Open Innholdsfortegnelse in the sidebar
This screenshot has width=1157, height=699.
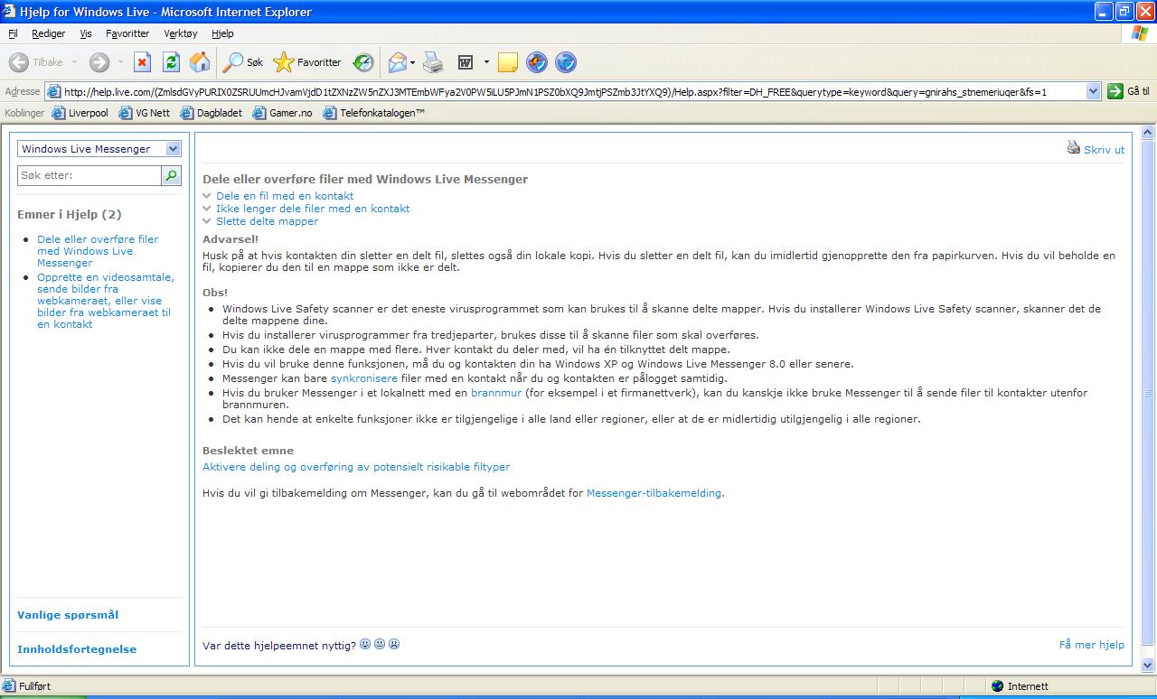tap(77, 649)
